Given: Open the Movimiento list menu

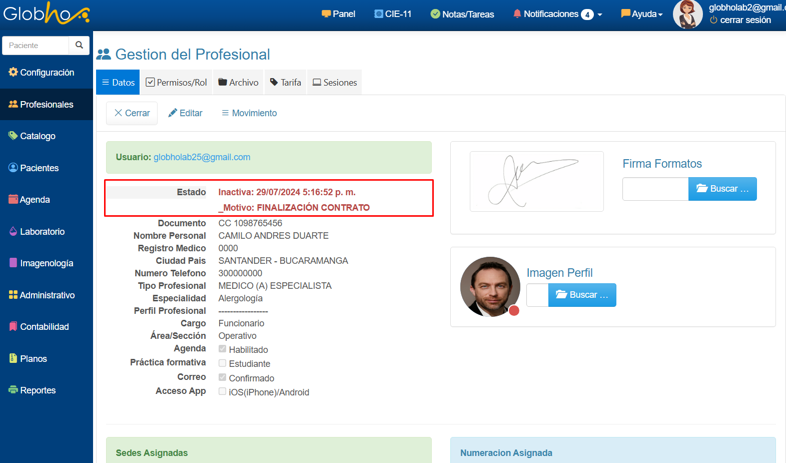Looking at the screenshot, I should [x=249, y=113].
